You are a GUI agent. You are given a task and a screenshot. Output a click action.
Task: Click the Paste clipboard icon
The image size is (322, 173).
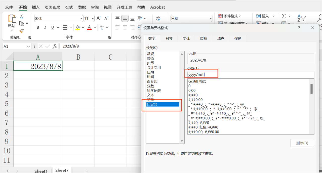click(x=12, y=18)
